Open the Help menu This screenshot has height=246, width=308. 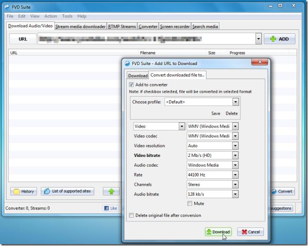[x=82, y=16]
